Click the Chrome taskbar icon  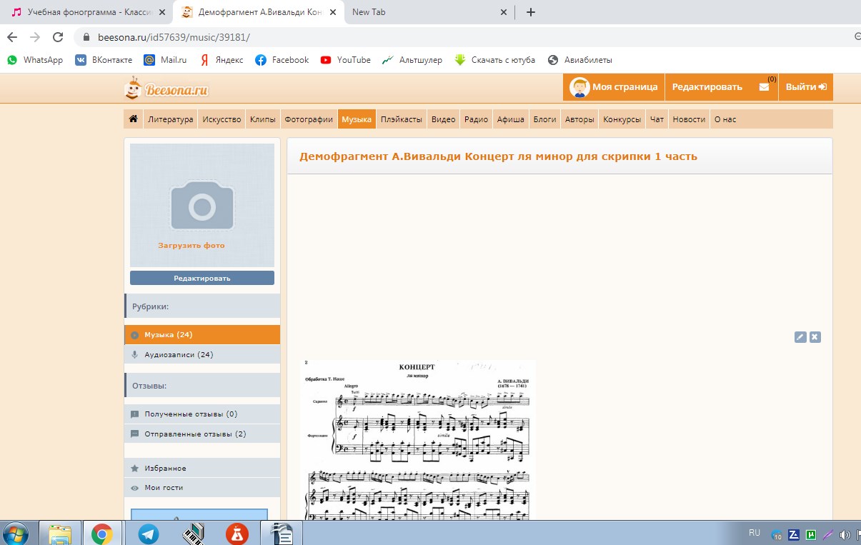pos(102,534)
